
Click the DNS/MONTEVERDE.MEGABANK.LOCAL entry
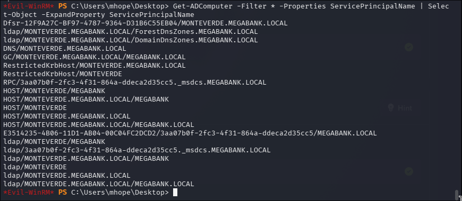tap(65, 49)
